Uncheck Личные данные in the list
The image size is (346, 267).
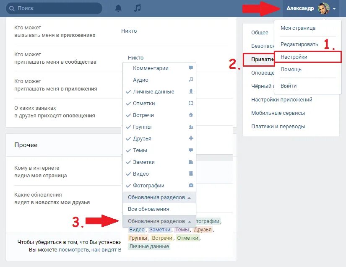coord(159,91)
